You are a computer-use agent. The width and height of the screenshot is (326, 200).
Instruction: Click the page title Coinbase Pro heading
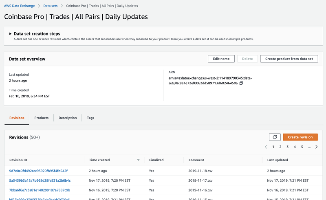click(76, 17)
